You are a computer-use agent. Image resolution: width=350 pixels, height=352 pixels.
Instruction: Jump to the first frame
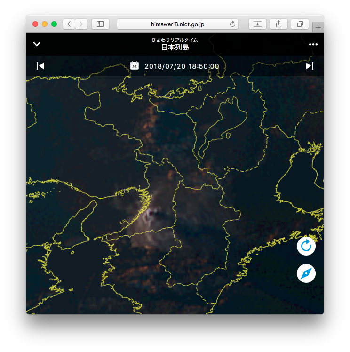(x=40, y=66)
